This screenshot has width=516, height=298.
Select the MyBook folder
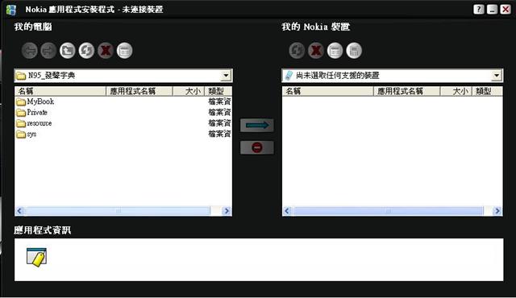[x=35, y=101]
